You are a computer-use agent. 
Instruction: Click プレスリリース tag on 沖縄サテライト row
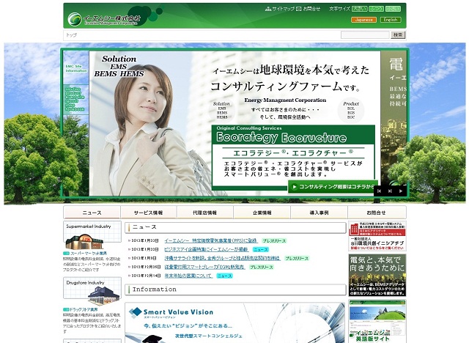click(x=296, y=258)
